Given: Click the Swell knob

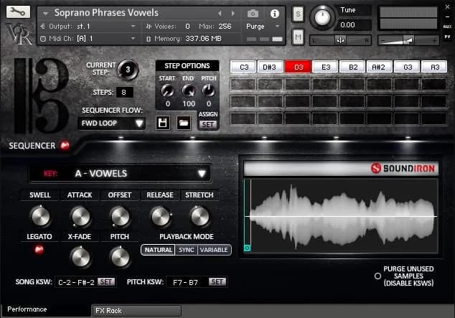Looking at the screenshot, I should point(39,215).
